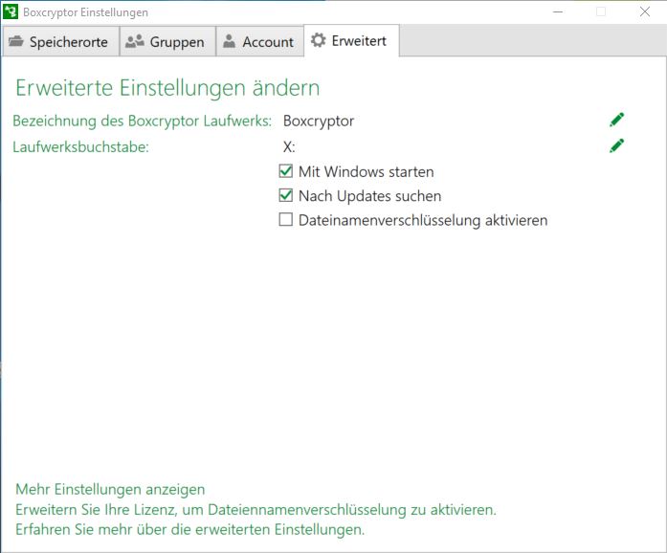The height and width of the screenshot is (553, 667).
Task: Click the Boxcryptor app icon in title bar
Action: [11, 11]
